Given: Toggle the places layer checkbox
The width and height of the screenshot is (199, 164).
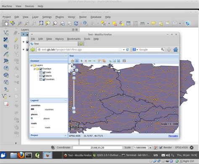Looking at the screenshot, I should tap(44, 76).
